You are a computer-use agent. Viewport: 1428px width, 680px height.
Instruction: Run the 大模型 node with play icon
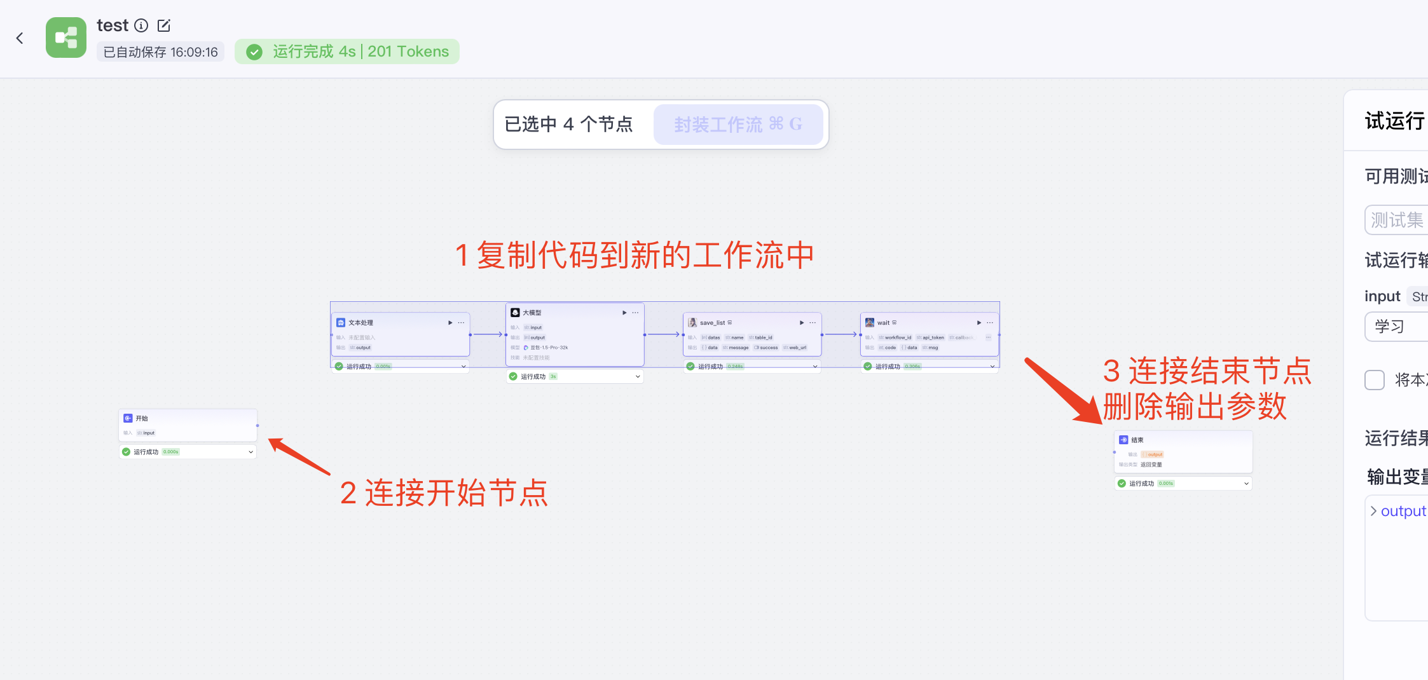[624, 313]
